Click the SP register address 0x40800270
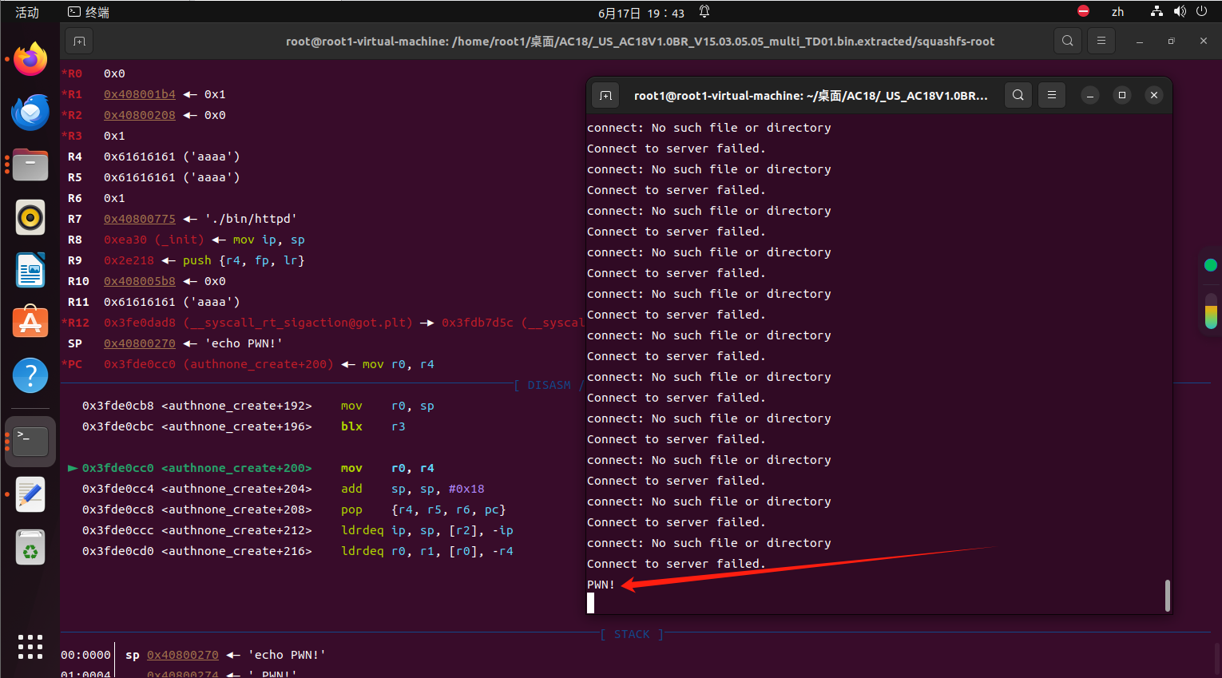The width and height of the screenshot is (1222, 678). (x=140, y=343)
